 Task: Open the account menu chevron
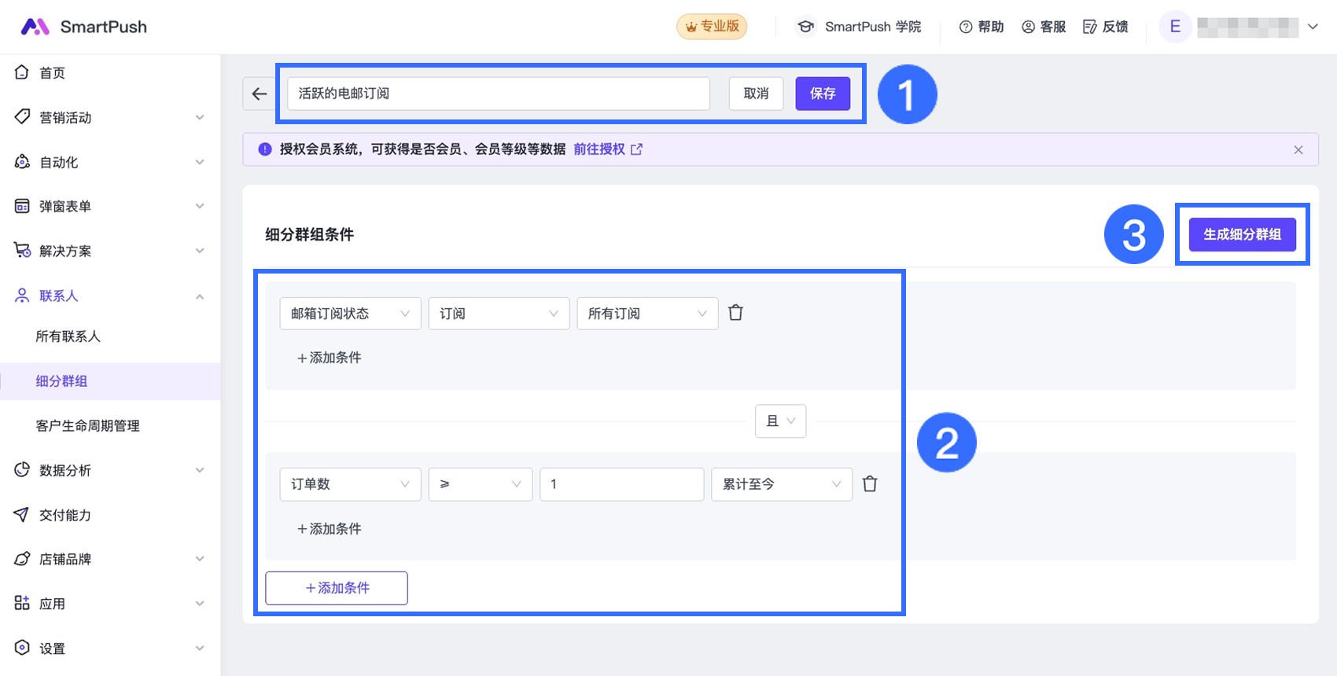click(1313, 27)
